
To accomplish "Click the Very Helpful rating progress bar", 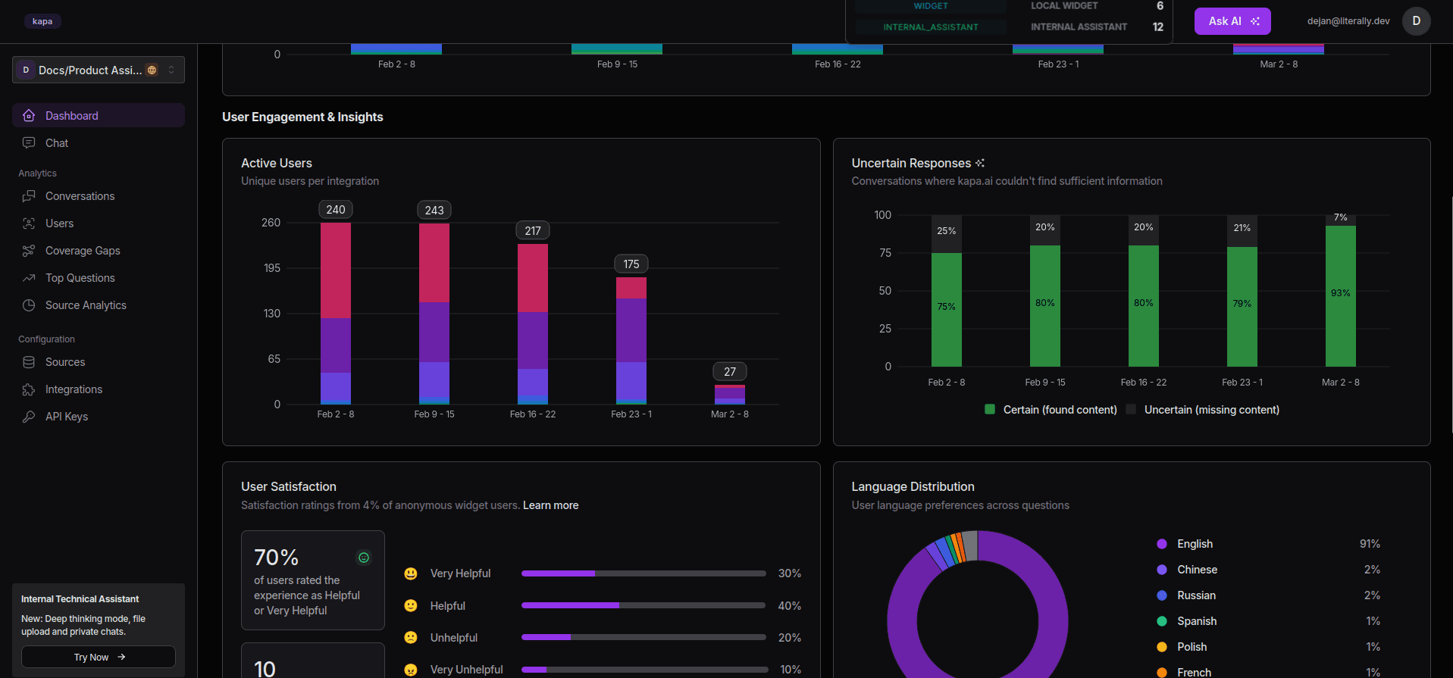I will (644, 573).
